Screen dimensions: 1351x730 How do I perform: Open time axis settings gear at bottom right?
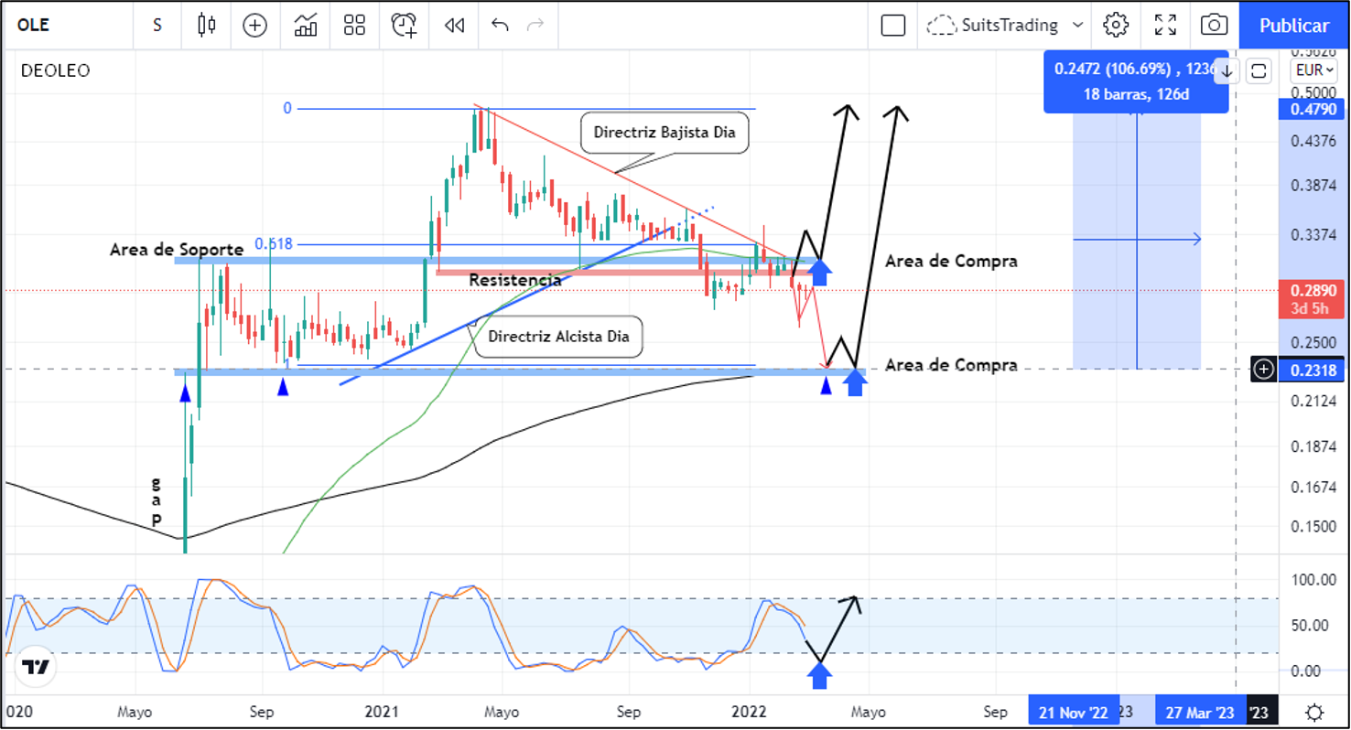click(1314, 712)
